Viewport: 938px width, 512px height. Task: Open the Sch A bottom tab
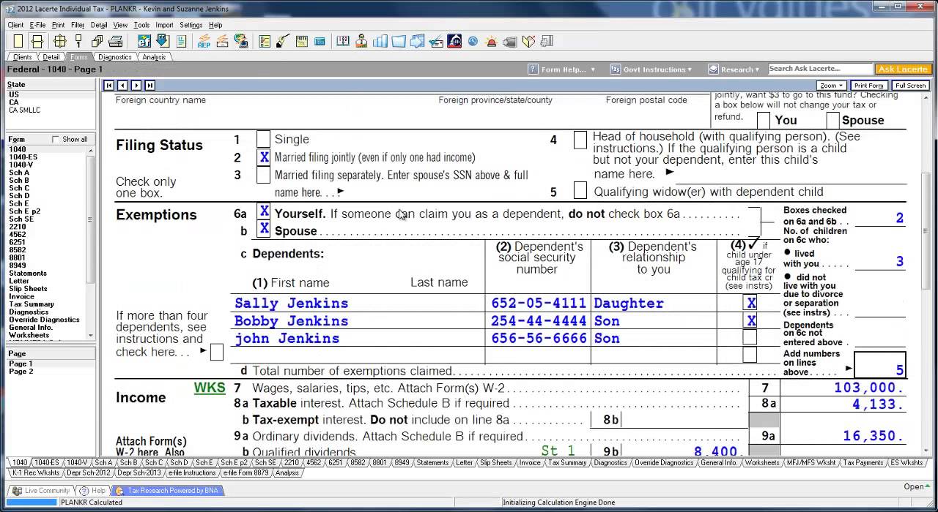103,462
